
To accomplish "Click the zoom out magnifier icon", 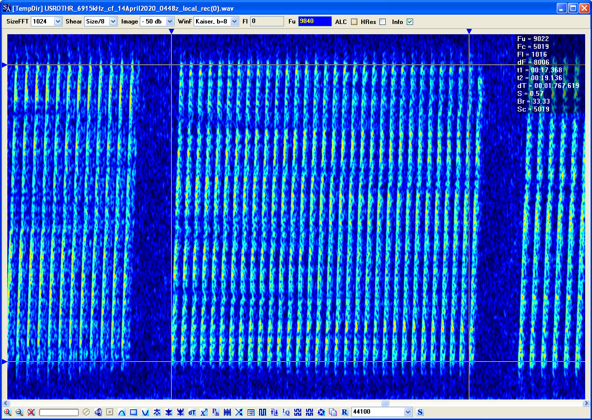I will tap(19, 412).
